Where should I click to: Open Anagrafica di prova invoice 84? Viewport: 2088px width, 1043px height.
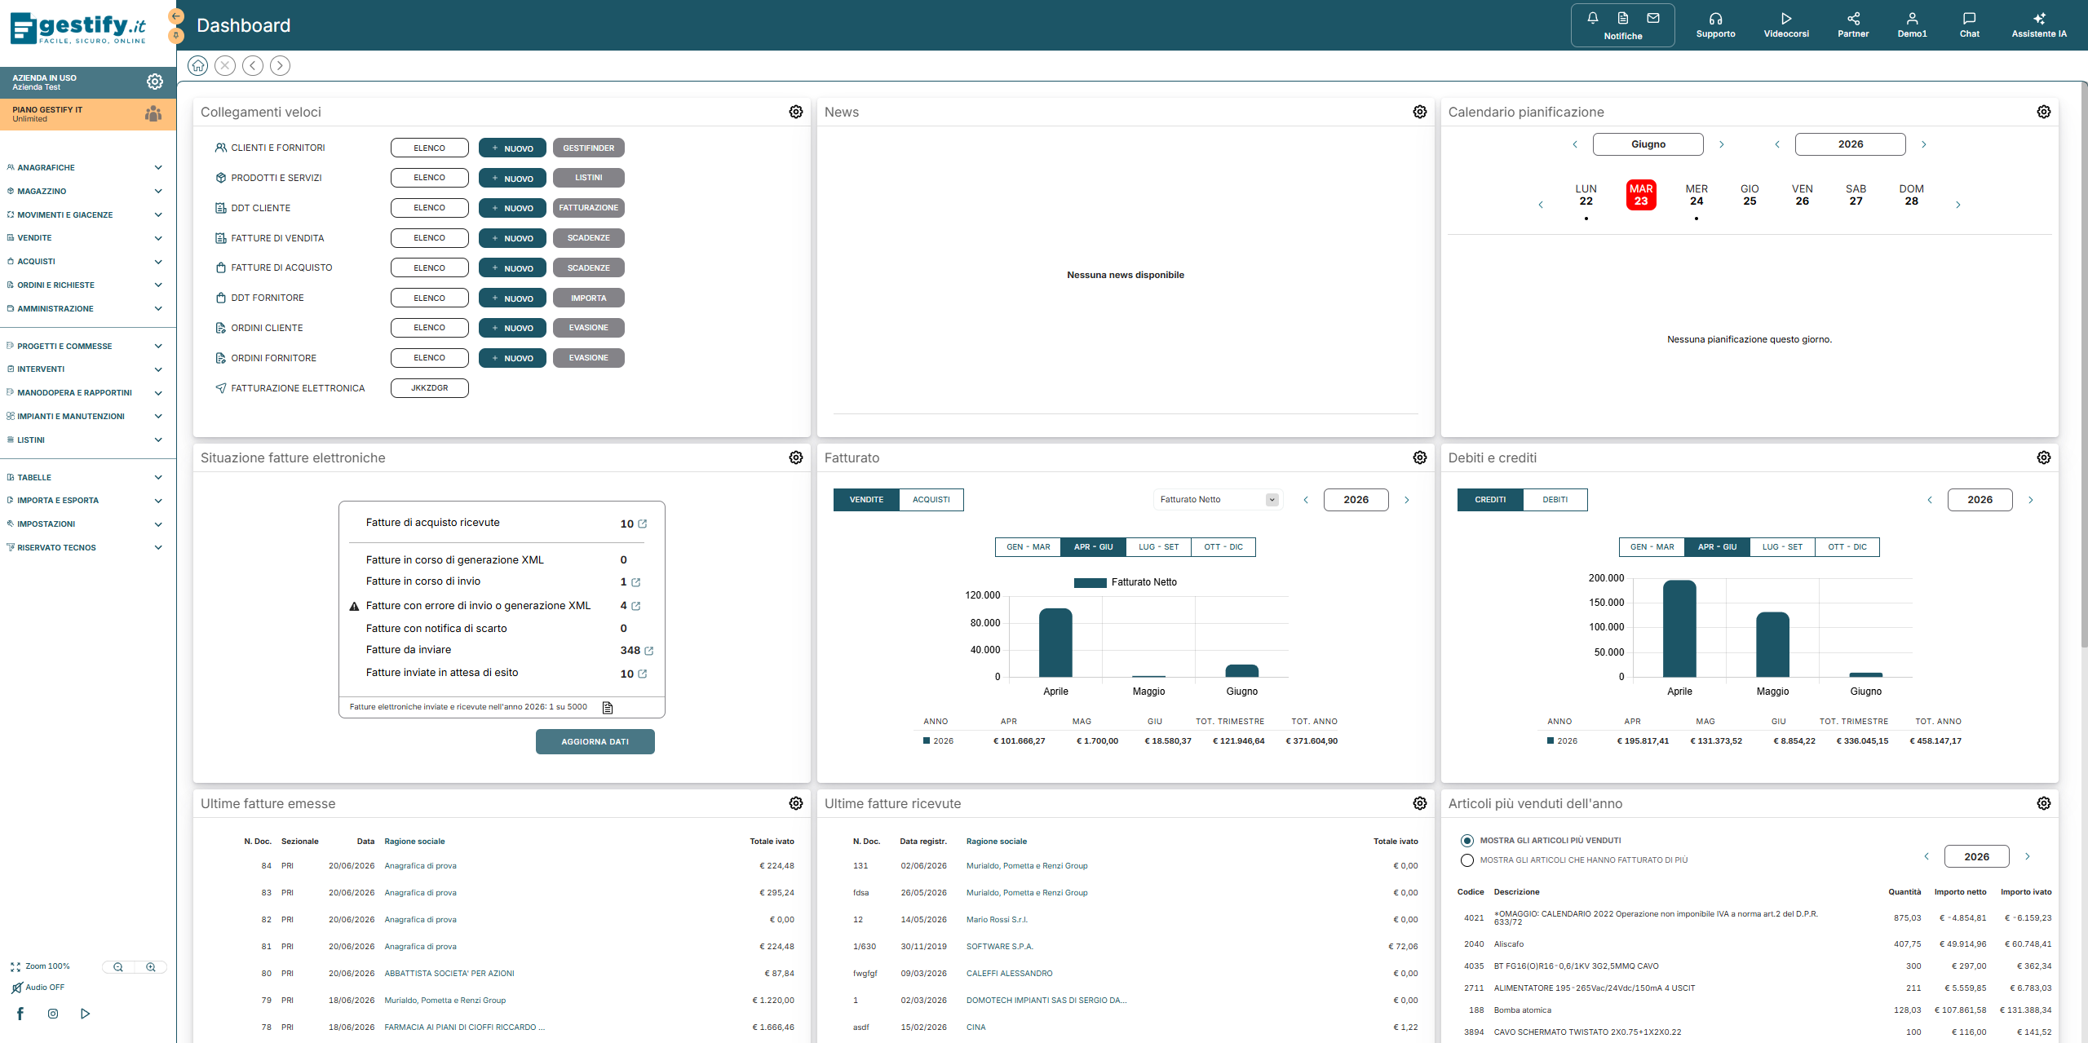pyautogui.click(x=420, y=866)
